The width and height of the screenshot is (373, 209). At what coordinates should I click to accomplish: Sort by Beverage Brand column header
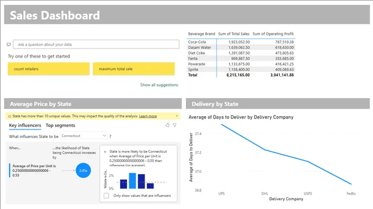202,34
